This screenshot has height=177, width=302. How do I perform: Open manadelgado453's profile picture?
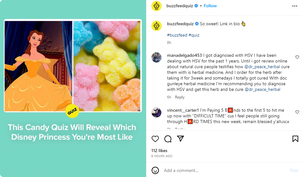click(x=157, y=57)
